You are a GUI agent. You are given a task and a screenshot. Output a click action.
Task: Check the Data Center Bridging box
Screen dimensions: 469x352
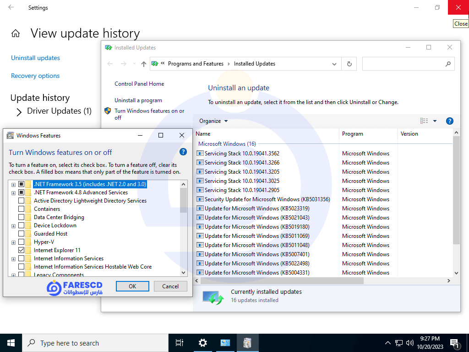[21, 217]
